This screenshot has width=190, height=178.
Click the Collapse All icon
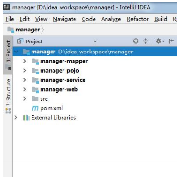tap(145, 41)
